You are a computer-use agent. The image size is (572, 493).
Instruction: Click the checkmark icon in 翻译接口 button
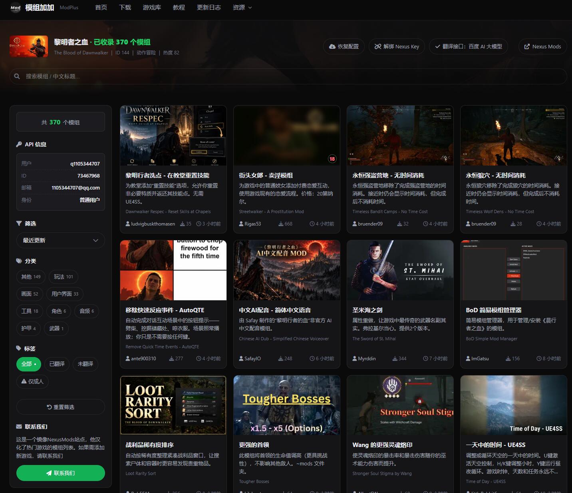438,46
